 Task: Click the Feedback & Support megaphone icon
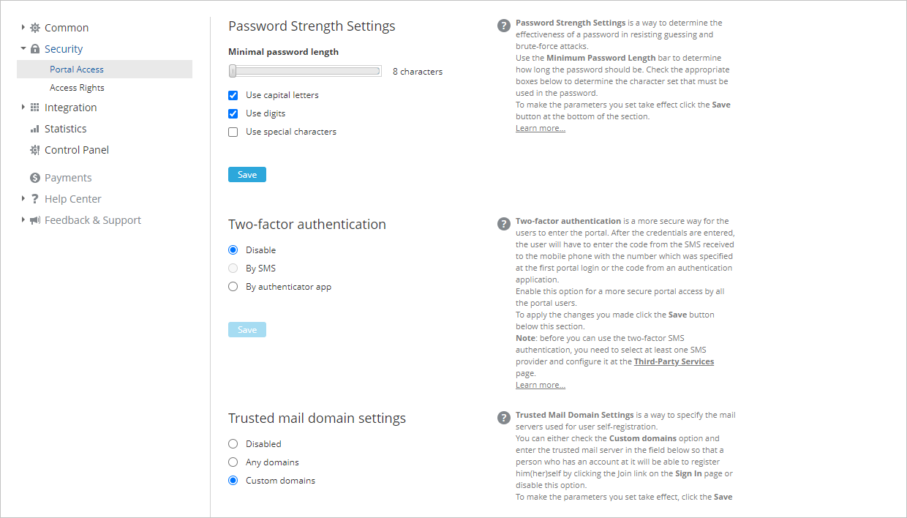34,219
